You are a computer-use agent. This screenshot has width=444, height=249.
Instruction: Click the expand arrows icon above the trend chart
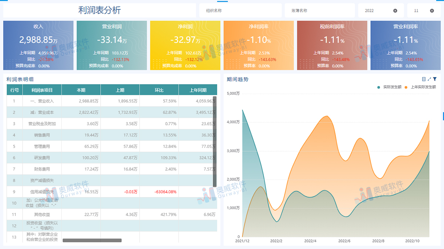coord(429,79)
